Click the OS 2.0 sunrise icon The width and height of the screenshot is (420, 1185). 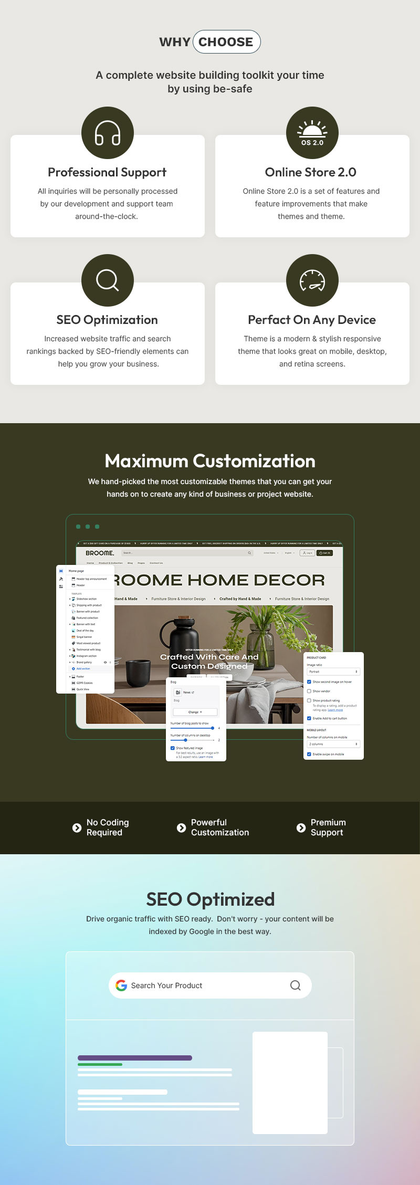point(312,133)
